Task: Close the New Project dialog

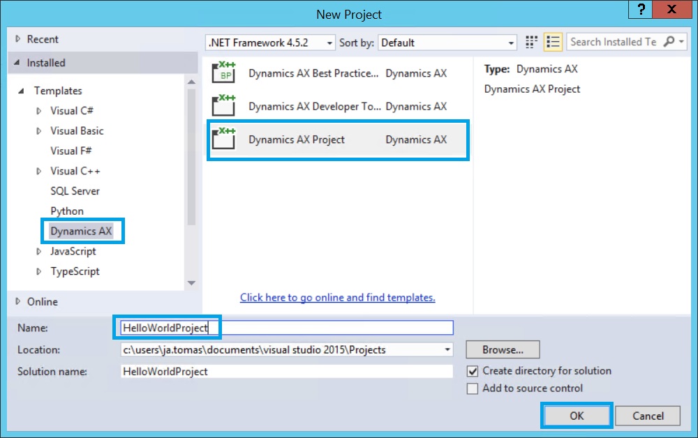Action: pyautogui.click(x=671, y=9)
